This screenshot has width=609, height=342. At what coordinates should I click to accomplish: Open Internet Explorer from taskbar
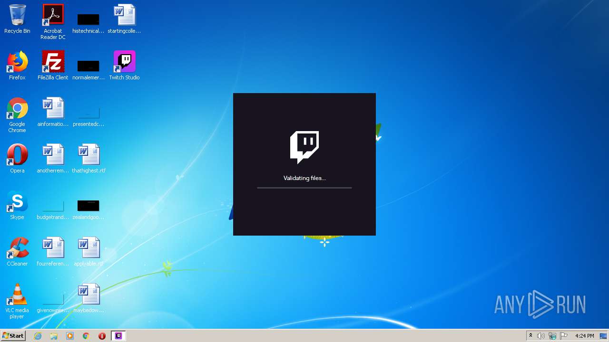[38, 336]
